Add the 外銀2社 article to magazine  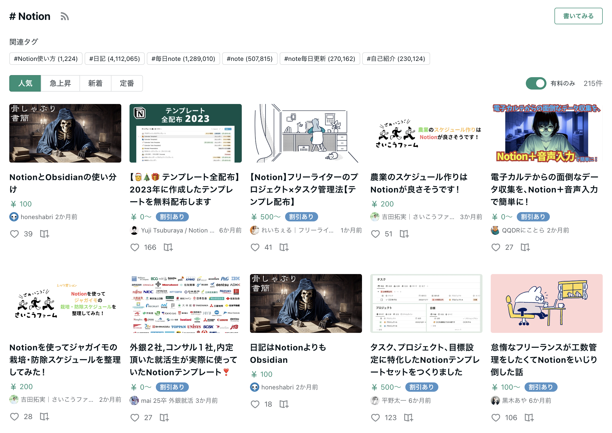(x=164, y=417)
